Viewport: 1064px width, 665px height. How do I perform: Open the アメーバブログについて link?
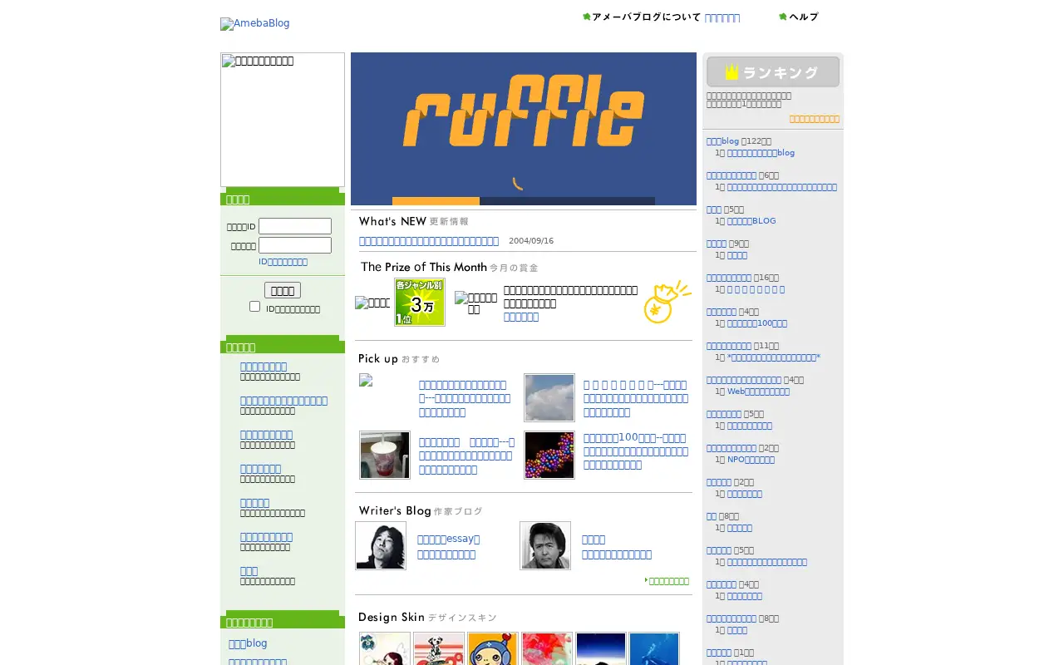pyautogui.click(x=642, y=17)
